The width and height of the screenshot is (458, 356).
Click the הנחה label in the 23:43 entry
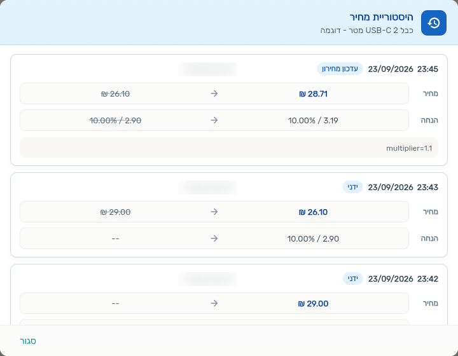coord(429,238)
